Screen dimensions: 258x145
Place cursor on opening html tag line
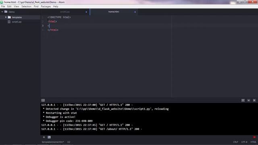pyautogui.click(x=52, y=21)
